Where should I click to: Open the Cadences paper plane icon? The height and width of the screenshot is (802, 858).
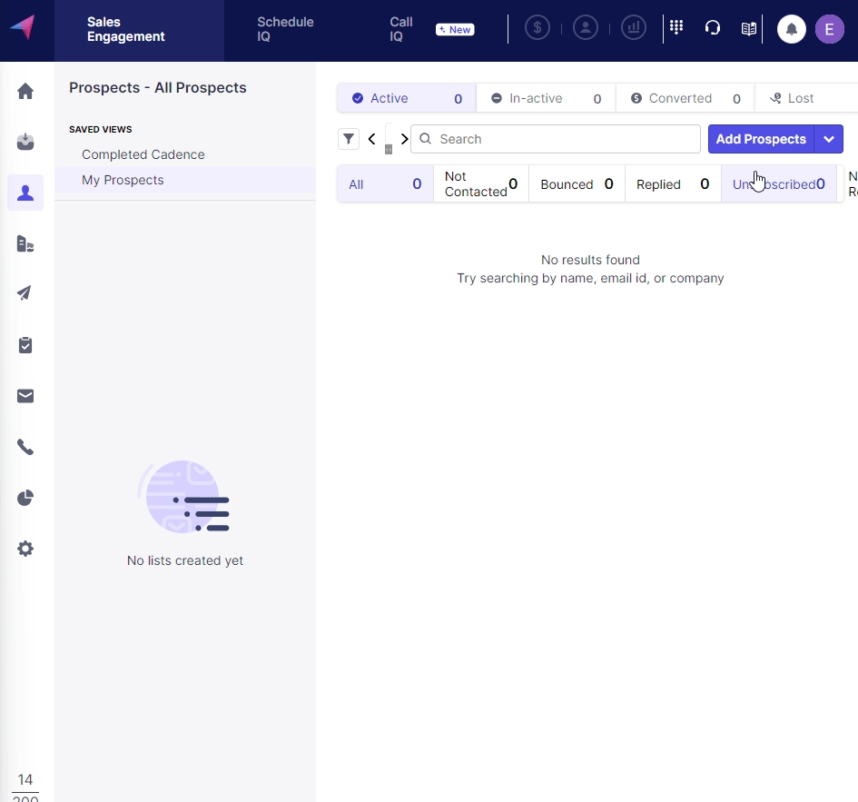pos(25,293)
